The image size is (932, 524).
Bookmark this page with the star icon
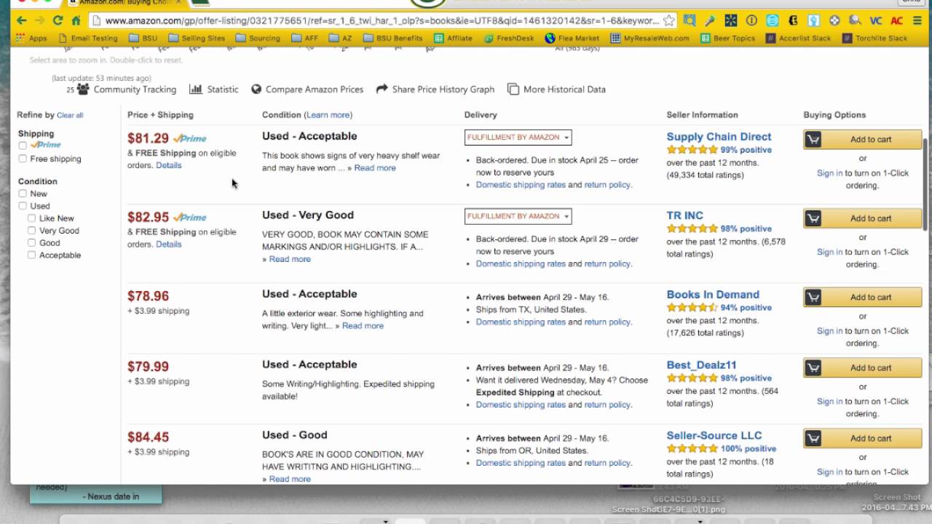click(669, 20)
